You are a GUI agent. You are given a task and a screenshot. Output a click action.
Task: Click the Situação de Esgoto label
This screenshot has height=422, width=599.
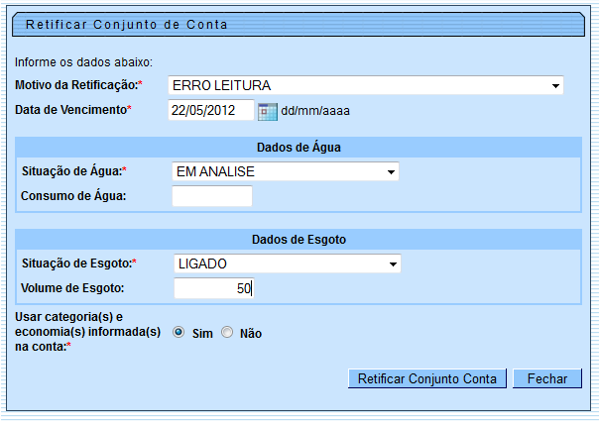click(x=77, y=264)
